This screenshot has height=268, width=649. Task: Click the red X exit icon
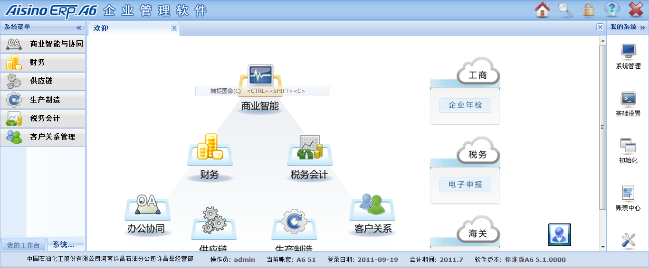point(636,9)
